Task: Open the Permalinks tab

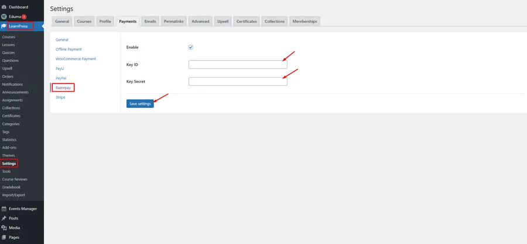Action: click(174, 21)
